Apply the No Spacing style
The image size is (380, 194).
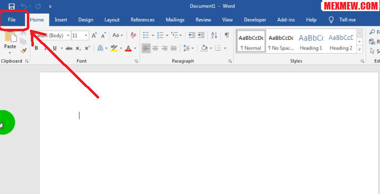281,41
